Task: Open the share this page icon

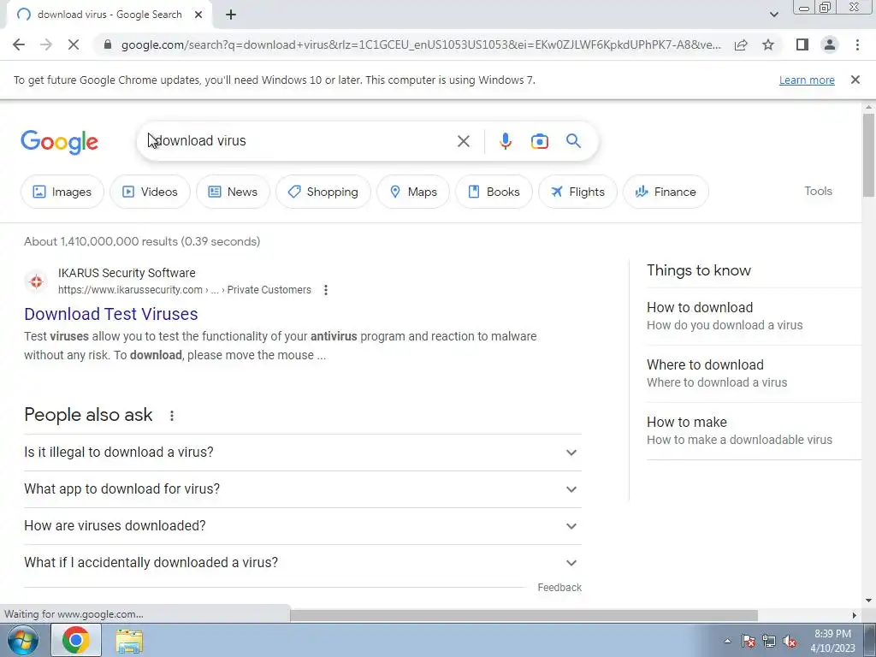Action: pos(741,44)
